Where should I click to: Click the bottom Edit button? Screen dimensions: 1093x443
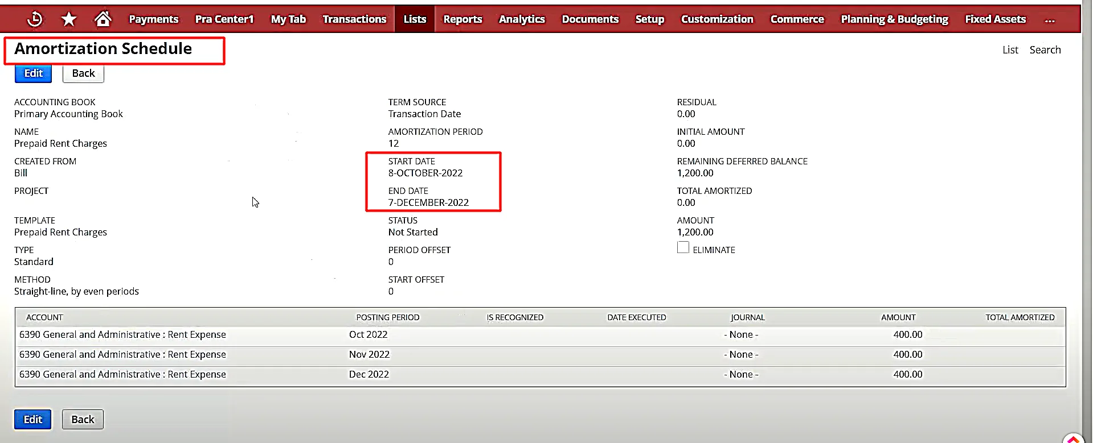[x=32, y=420]
